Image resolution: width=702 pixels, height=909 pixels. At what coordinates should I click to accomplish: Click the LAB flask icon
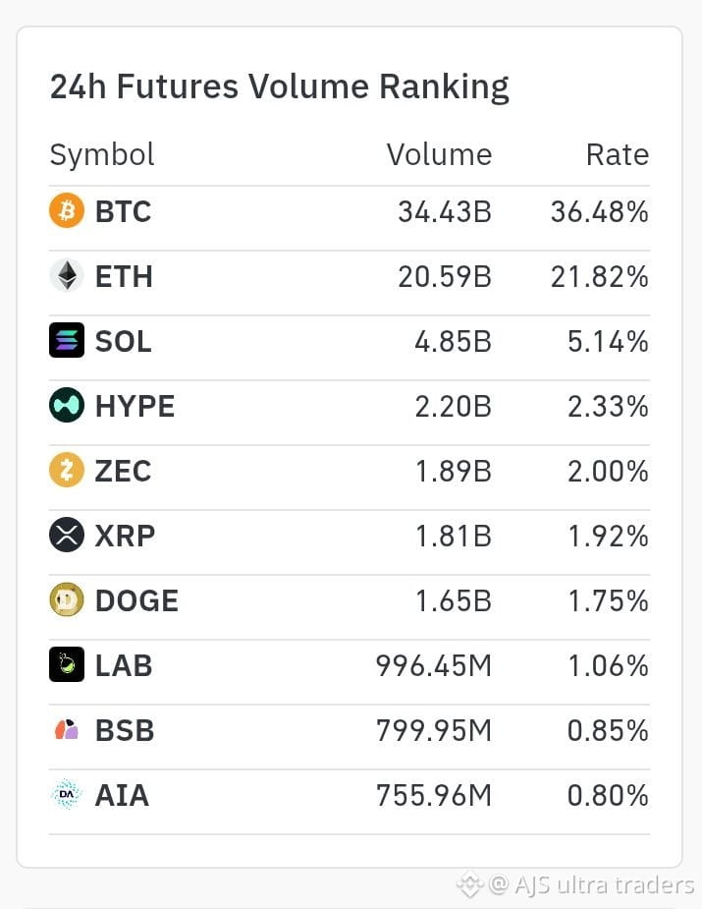click(67, 664)
